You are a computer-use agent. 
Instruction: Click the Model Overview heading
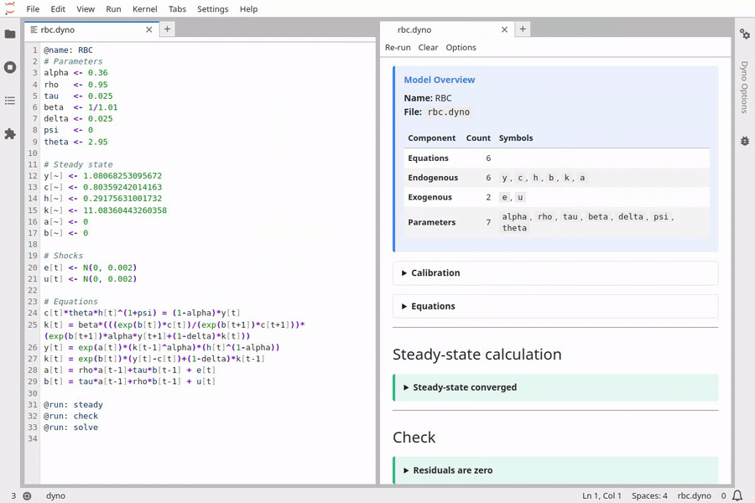(439, 80)
